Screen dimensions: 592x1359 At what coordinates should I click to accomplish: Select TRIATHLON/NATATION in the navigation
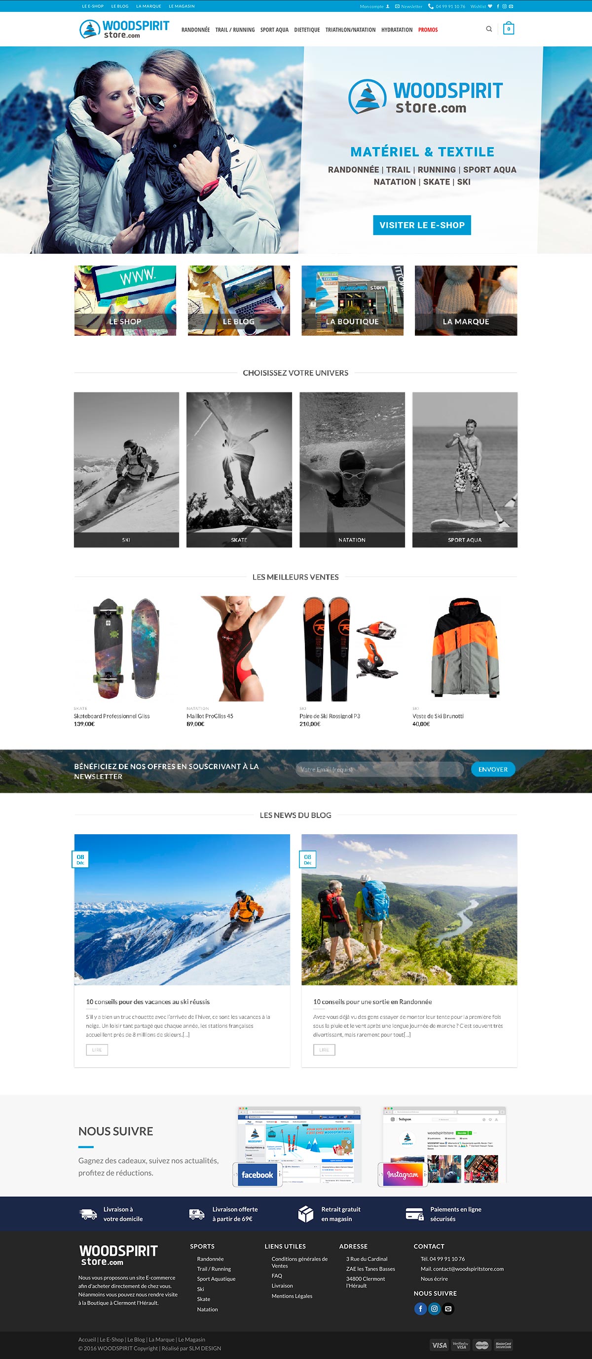(350, 30)
